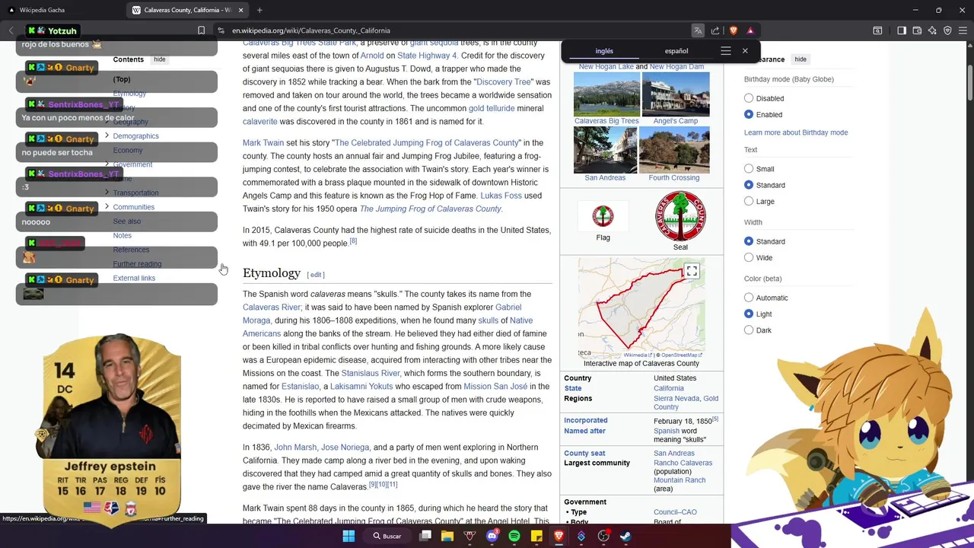Open File Explorer from the taskbar
974x548 pixels.
click(447, 536)
